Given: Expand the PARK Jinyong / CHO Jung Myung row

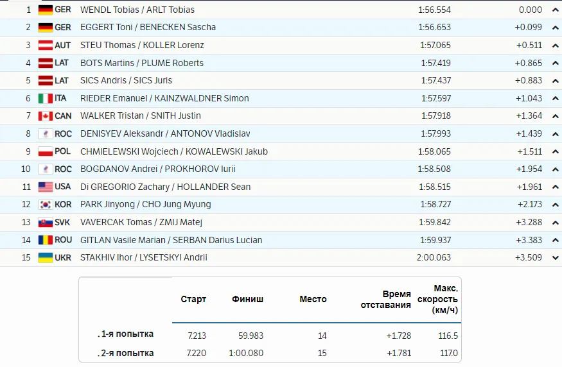Looking at the screenshot, I should coord(555,205).
